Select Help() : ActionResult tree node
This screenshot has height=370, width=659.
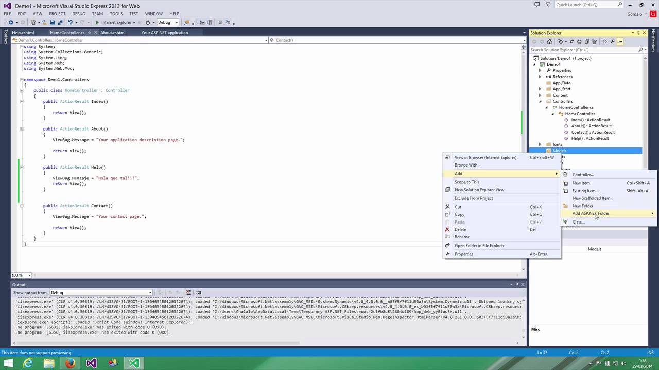(x=590, y=138)
